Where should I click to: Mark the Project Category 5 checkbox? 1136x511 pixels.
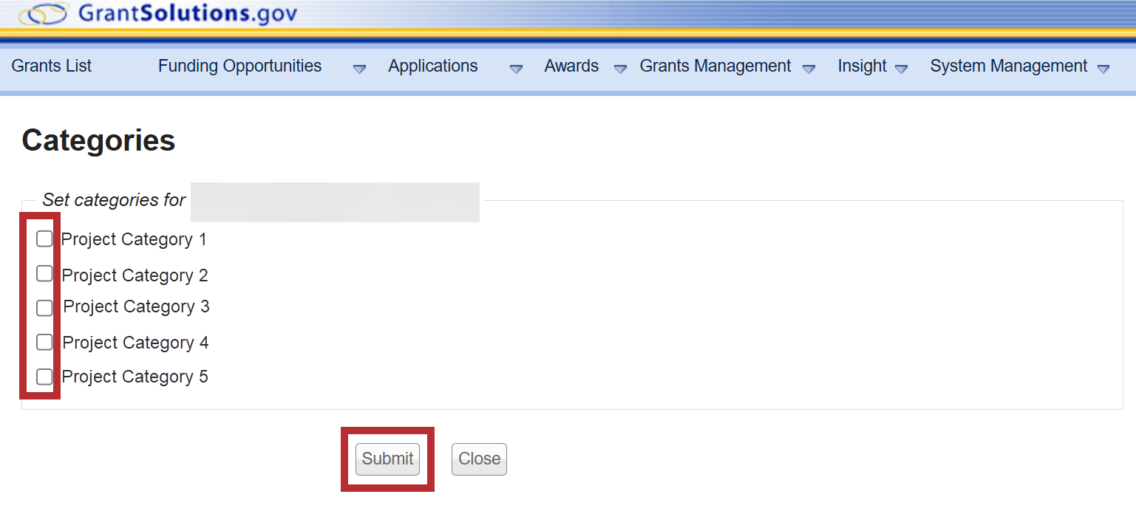tap(44, 377)
